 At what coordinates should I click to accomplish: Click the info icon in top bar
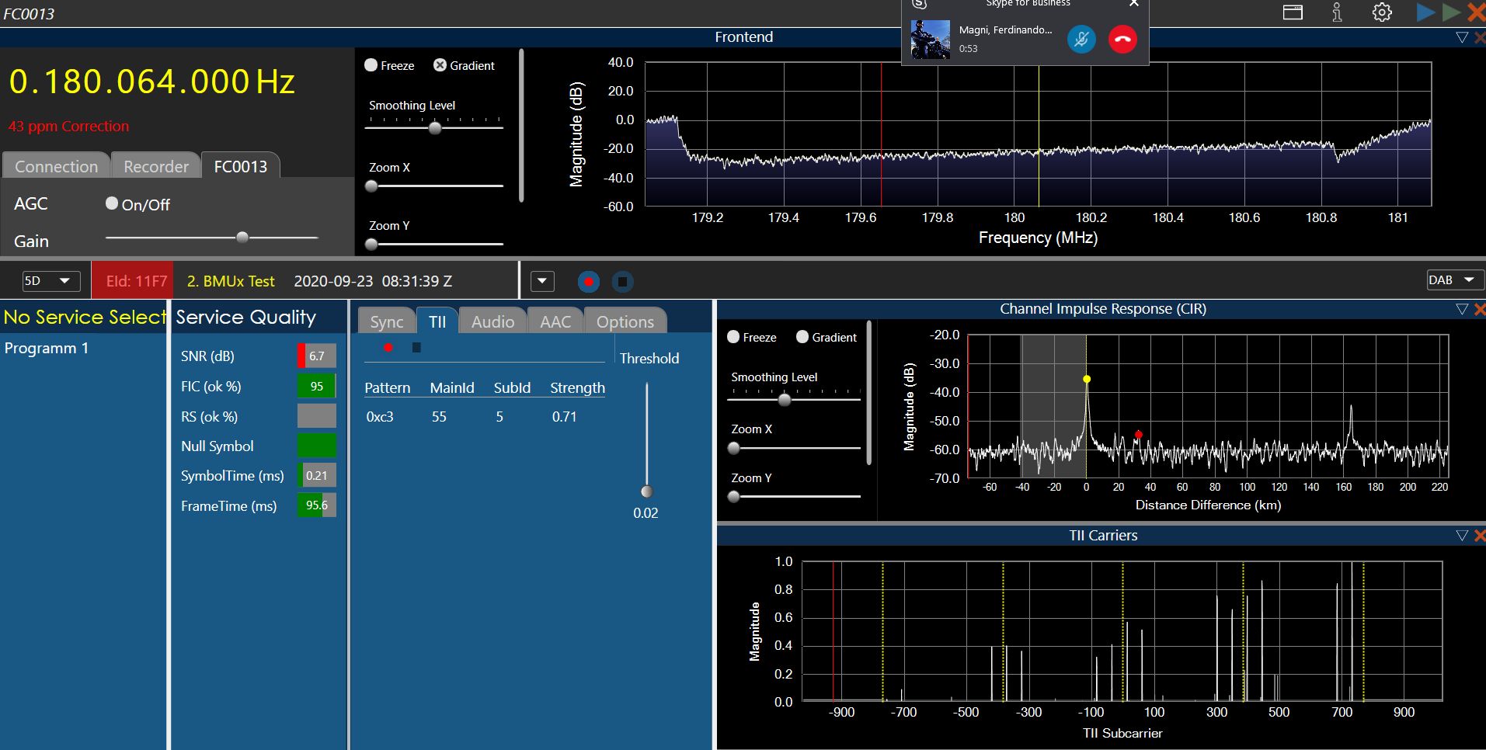1337,12
